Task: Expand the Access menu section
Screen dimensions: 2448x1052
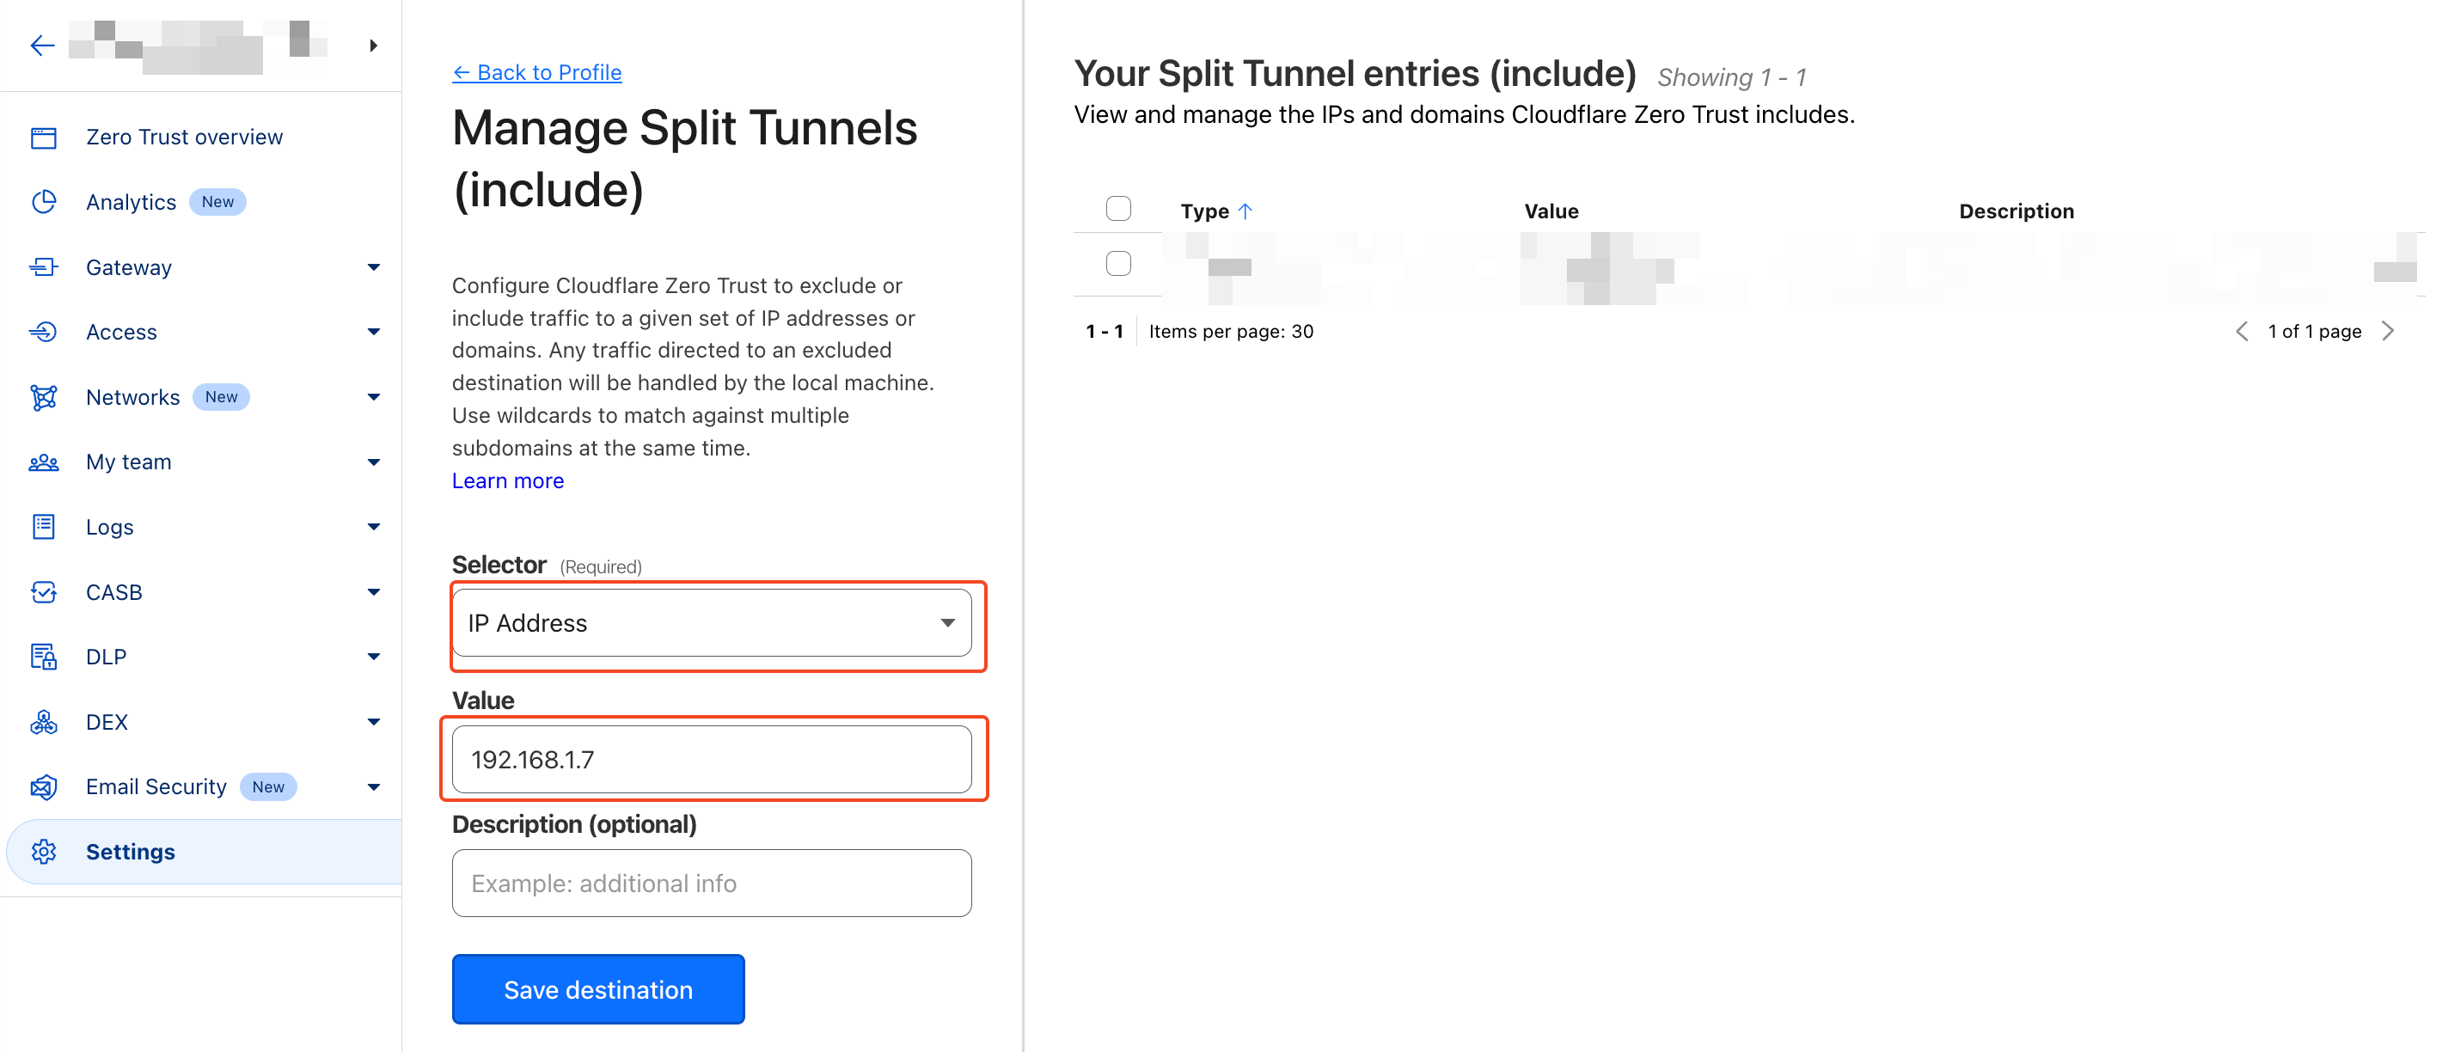Action: pos(373,332)
